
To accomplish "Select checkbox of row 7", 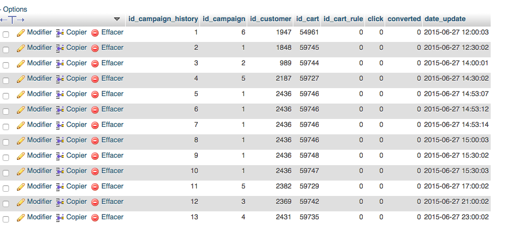I will click(6, 127).
